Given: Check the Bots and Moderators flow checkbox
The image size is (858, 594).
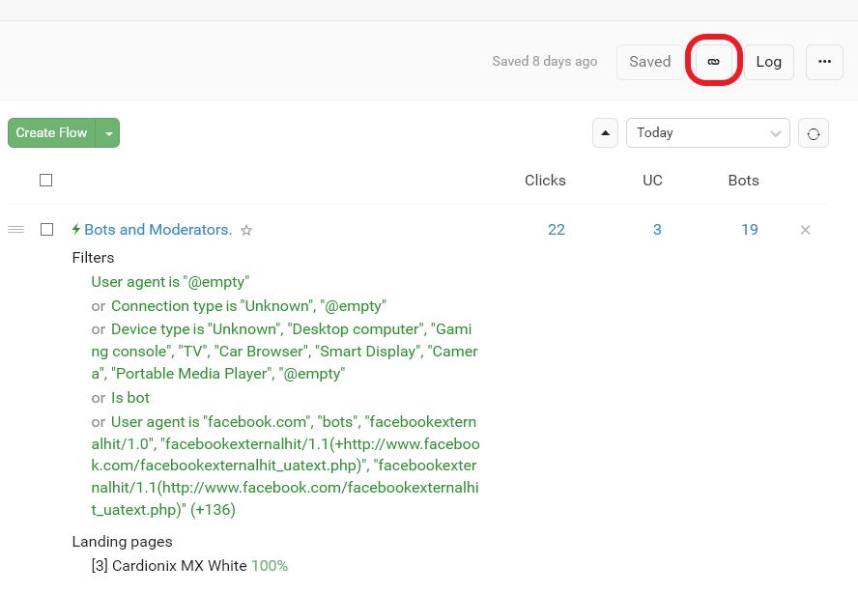Looking at the screenshot, I should [x=45, y=230].
